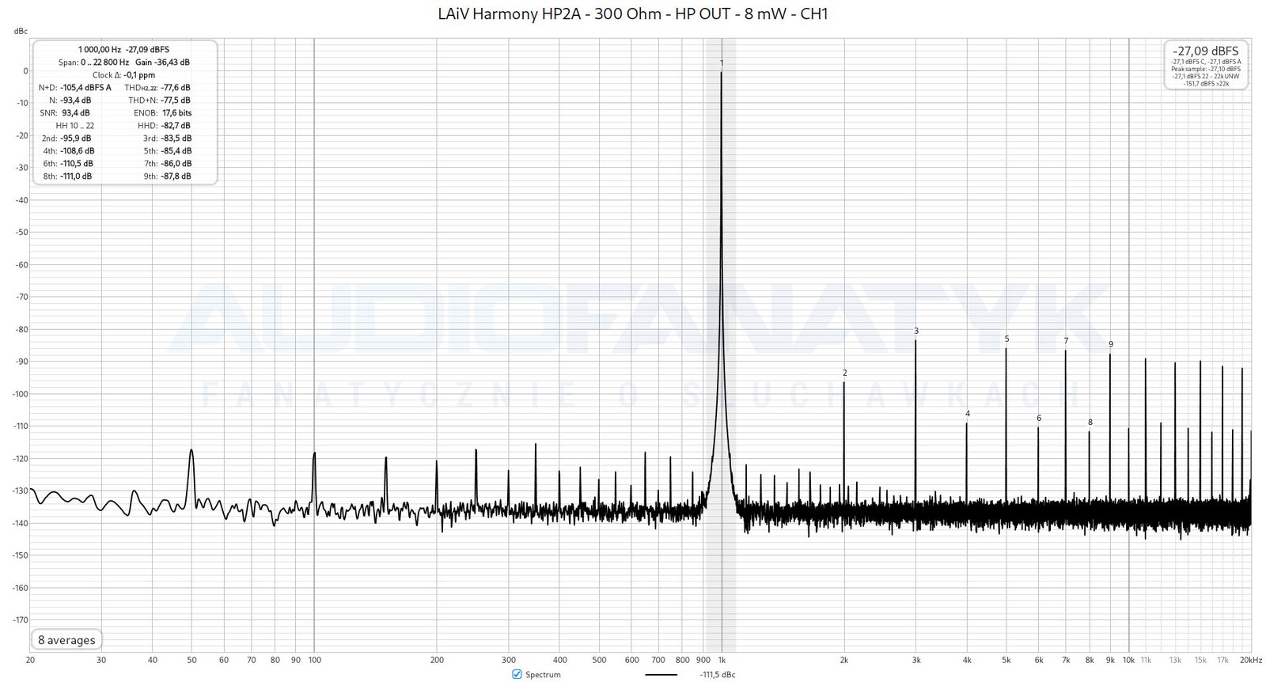Click harmonic marker 9 near 9k
Viewport: 1266px width, 682px height.
click(1110, 344)
